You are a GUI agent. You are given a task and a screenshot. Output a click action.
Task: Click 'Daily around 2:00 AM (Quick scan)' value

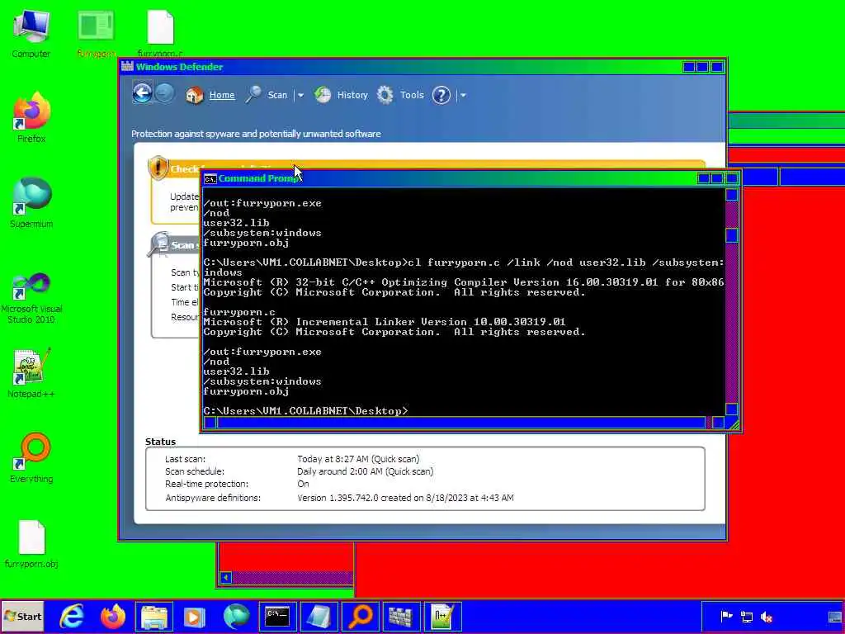point(365,471)
